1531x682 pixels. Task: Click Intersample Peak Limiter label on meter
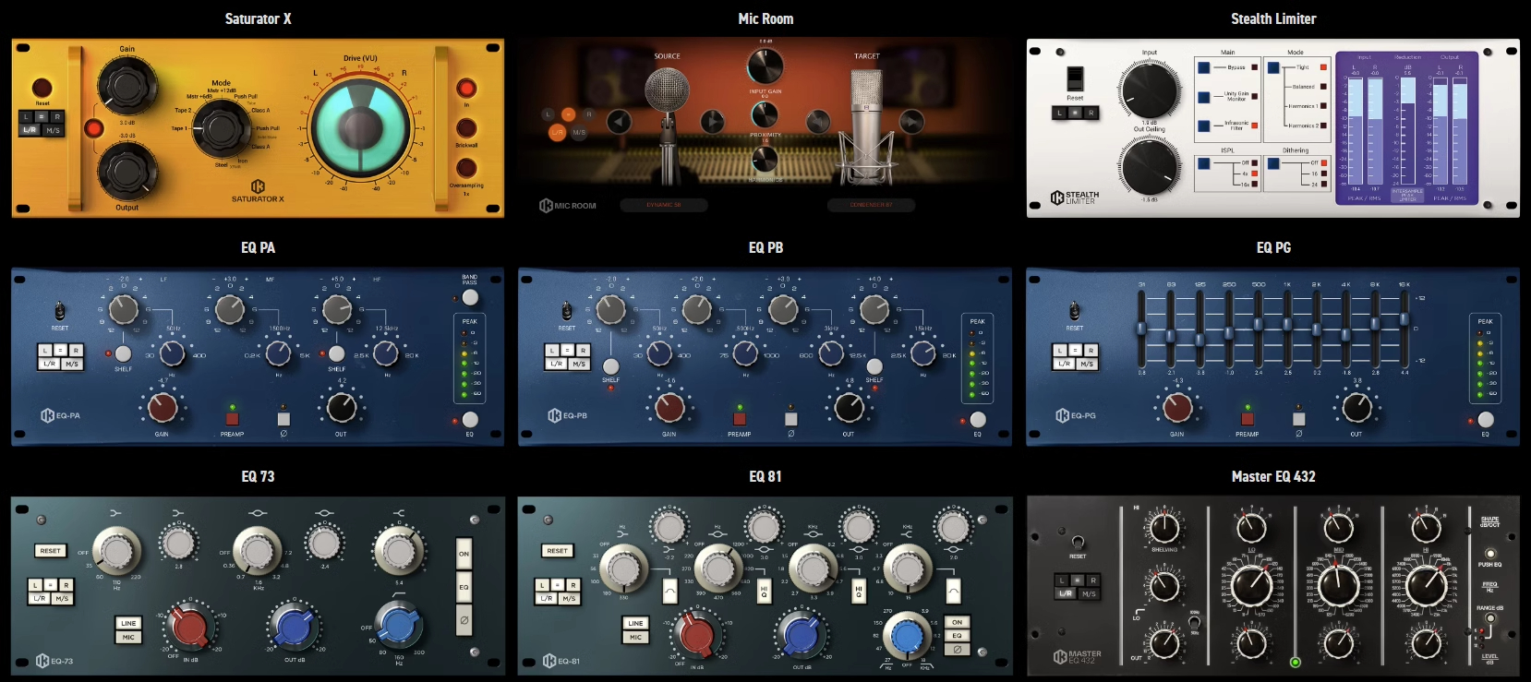coord(1407,195)
